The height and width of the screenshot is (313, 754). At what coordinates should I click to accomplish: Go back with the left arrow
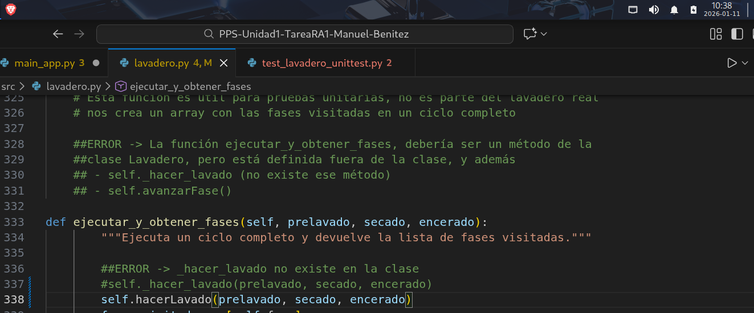58,34
